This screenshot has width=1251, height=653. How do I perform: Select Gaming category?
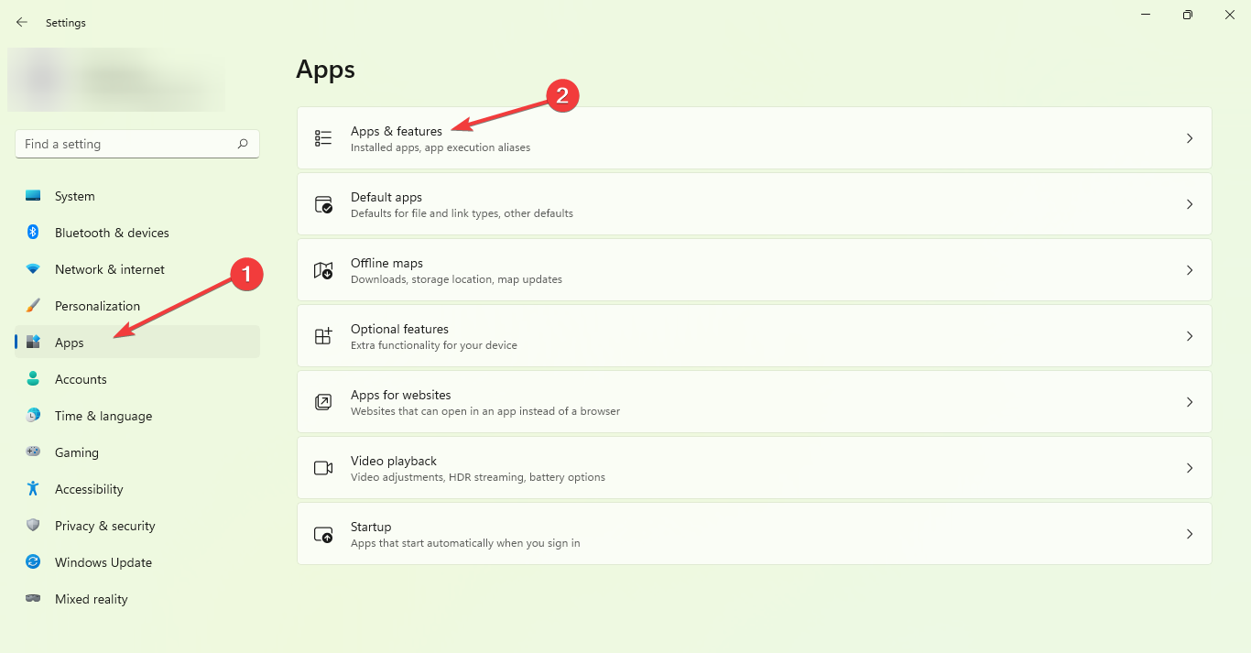click(137, 452)
